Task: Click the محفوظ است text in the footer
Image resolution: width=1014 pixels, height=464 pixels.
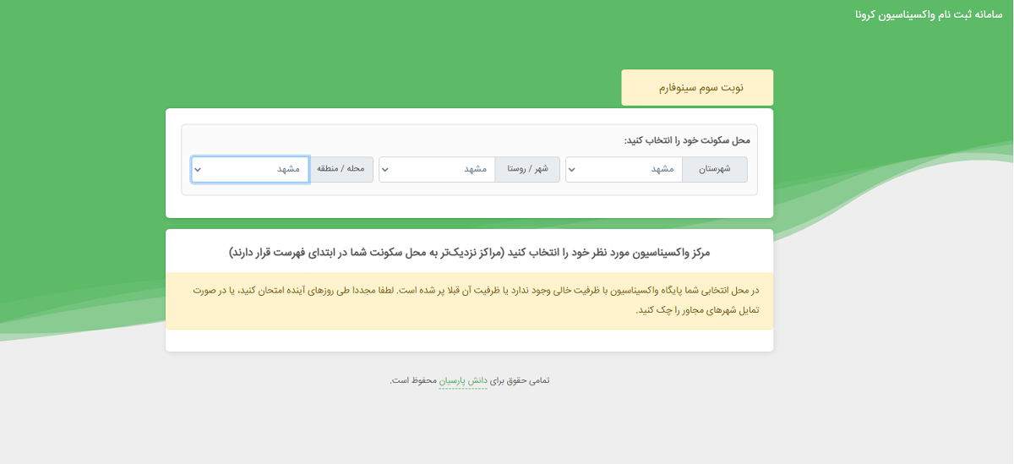Action: 413,380
